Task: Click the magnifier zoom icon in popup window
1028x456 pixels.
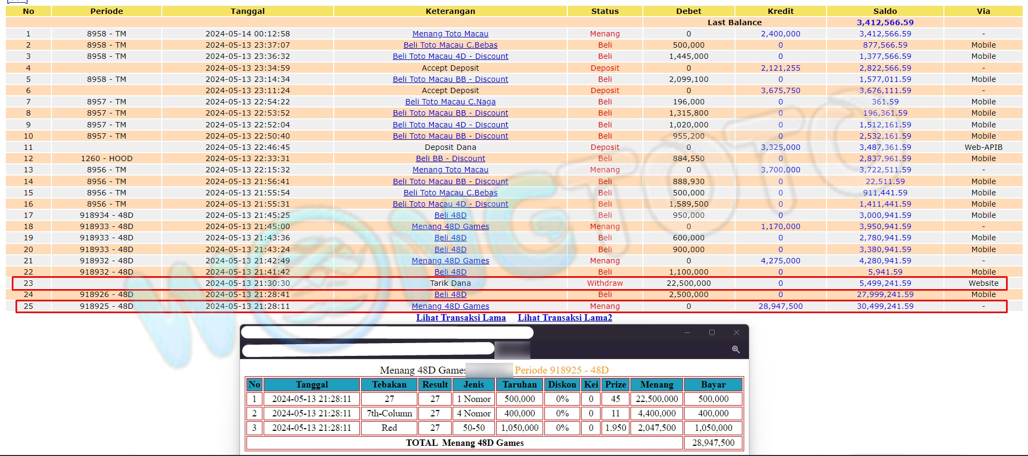Action: click(736, 349)
